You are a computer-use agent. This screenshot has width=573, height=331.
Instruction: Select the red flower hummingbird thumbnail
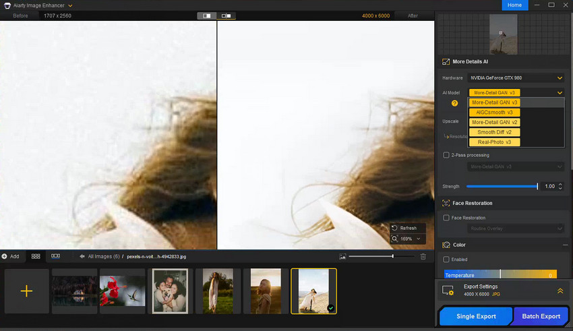(122, 291)
